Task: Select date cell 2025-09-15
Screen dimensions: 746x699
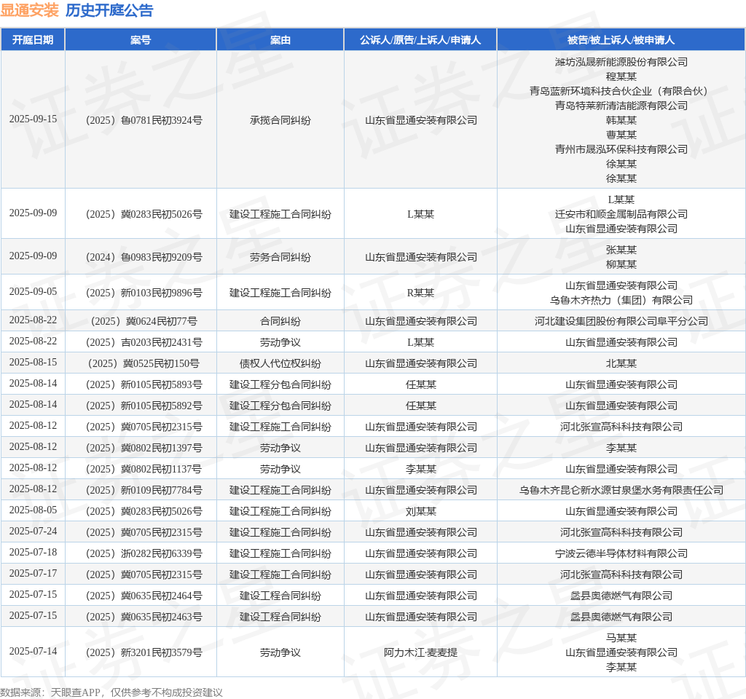Action: click(x=33, y=119)
